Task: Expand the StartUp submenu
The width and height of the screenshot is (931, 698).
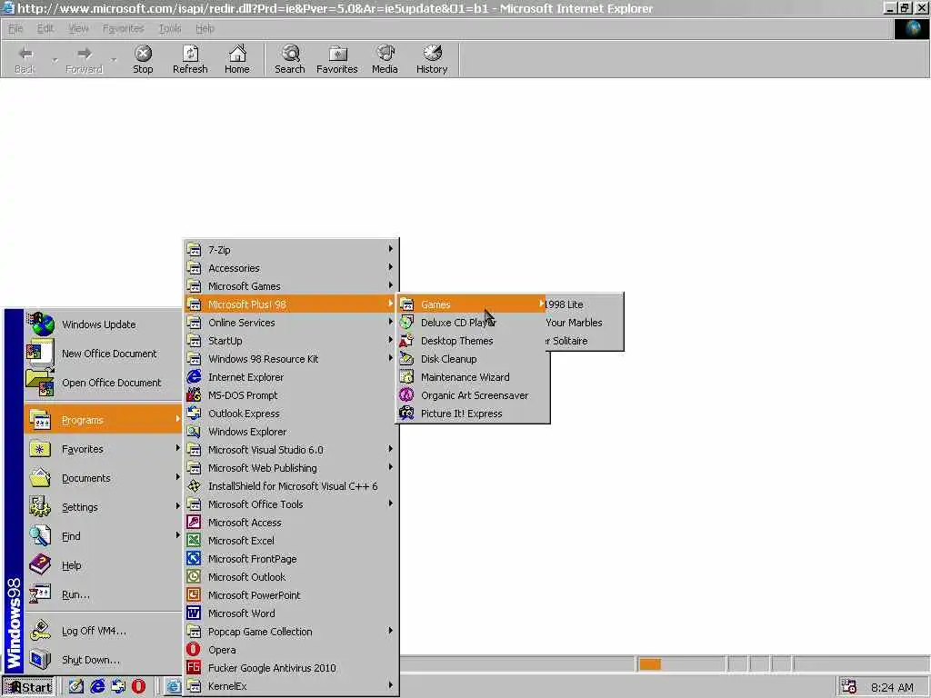Action: (x=390, y=340)
